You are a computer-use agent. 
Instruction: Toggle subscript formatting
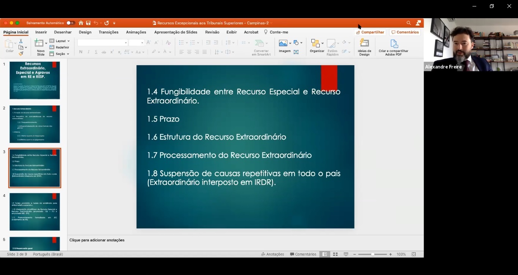pos(119,52)
